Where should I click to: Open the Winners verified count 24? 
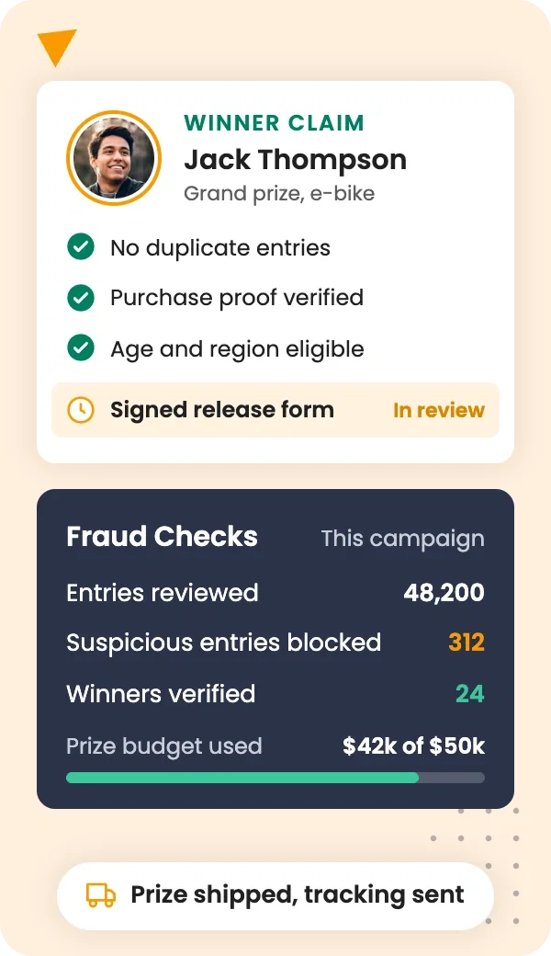[x=470, y=694]
